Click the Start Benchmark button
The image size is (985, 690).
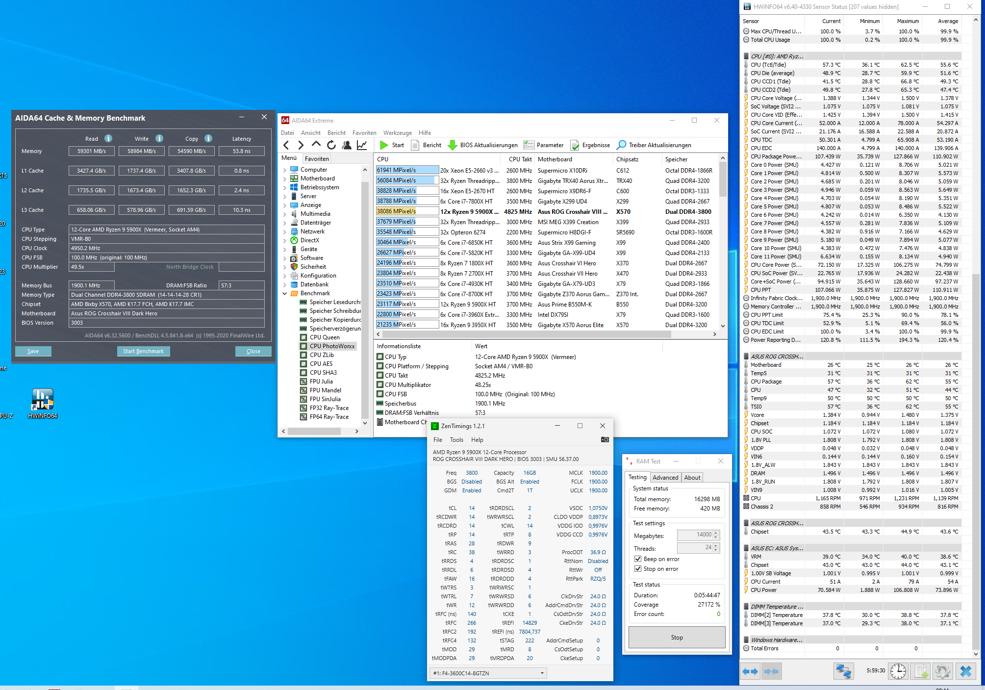click(x=143, y=351)
